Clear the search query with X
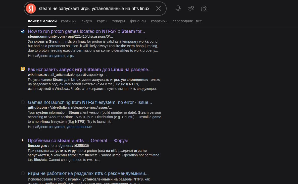Viewport: 298px width, 184px height. tap(159, 9)
